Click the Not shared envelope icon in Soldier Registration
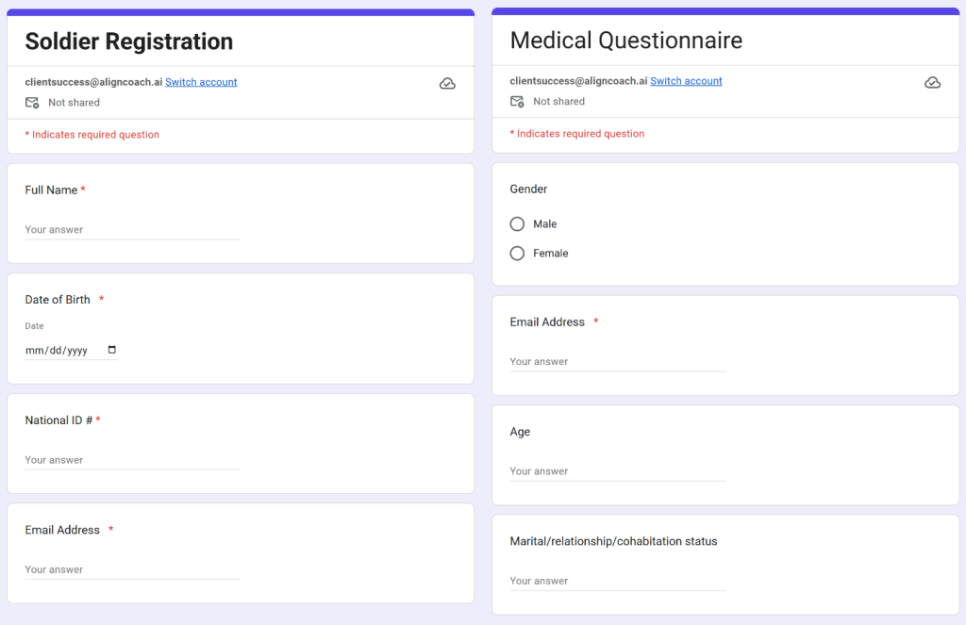The height and width of the screenshot is (625, 966). 32,103
